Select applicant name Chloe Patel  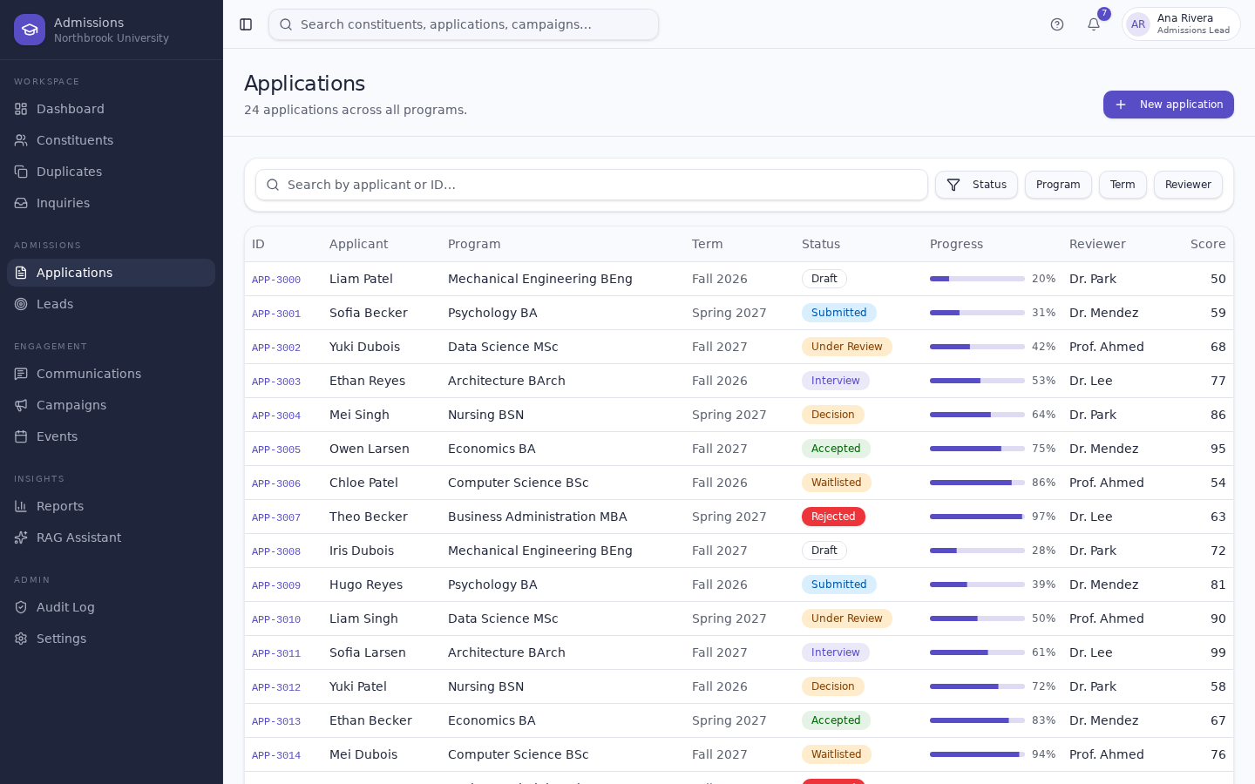[x=363, y=483]
